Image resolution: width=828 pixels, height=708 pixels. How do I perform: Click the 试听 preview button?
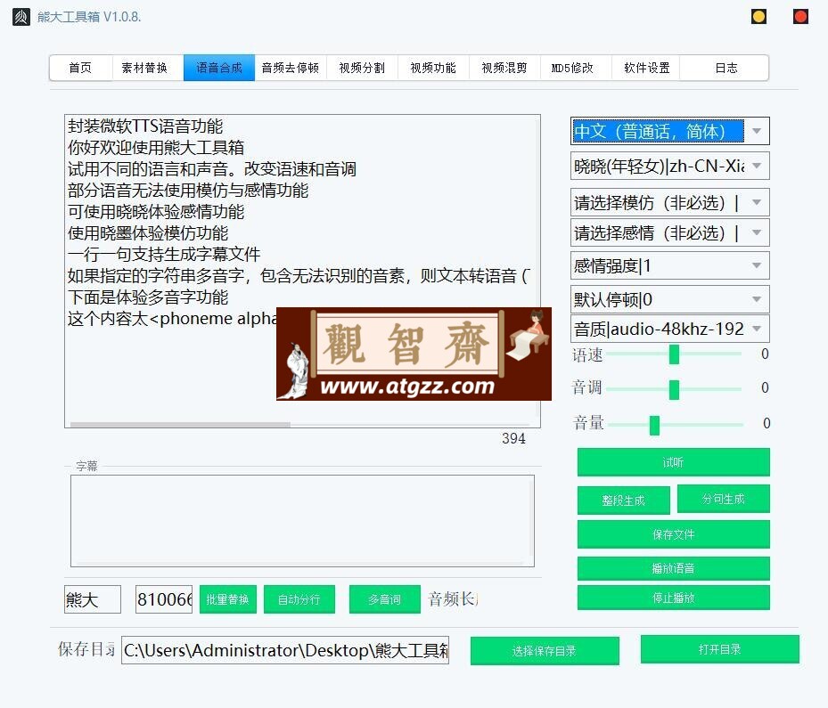pos(673,462)
